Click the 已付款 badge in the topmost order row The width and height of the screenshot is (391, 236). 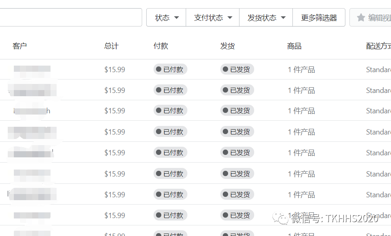tap(170, 69)
